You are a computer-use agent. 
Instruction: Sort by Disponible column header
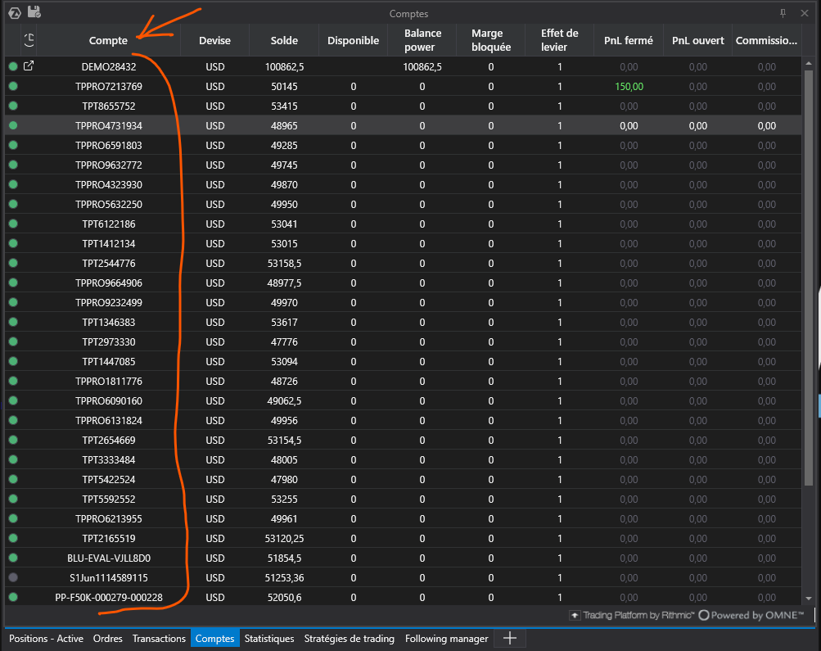tap(354, 40)
